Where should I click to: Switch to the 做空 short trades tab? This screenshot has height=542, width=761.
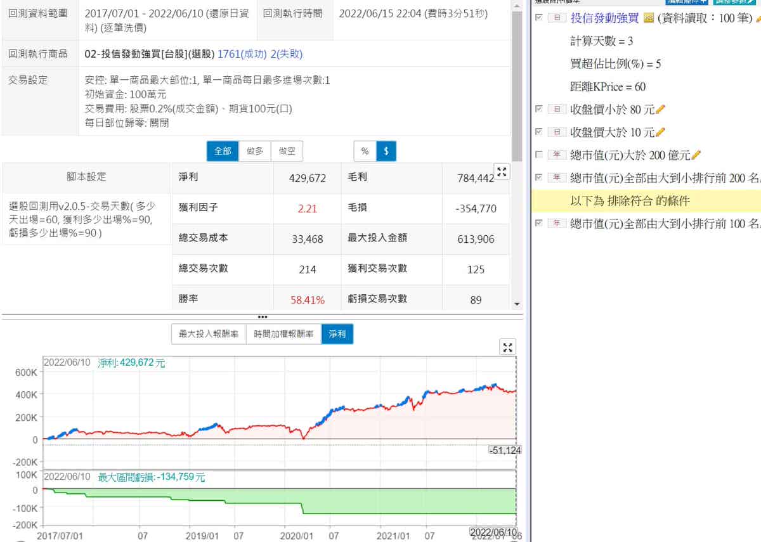click(287, 151)
